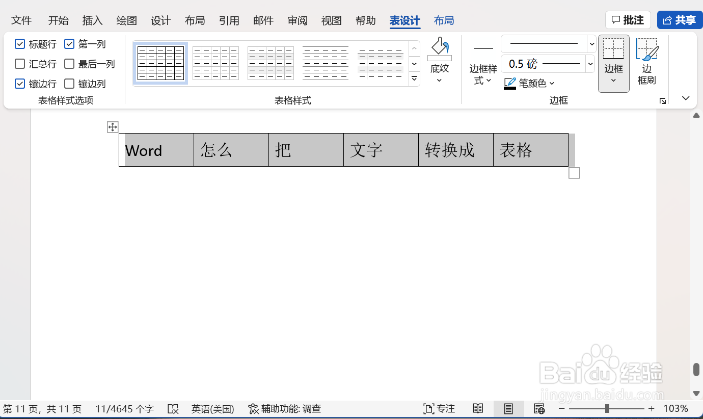Select the third shaded table style thumbnail
Image resolution: width=703 pixels, height=419 pixels.
271,63
